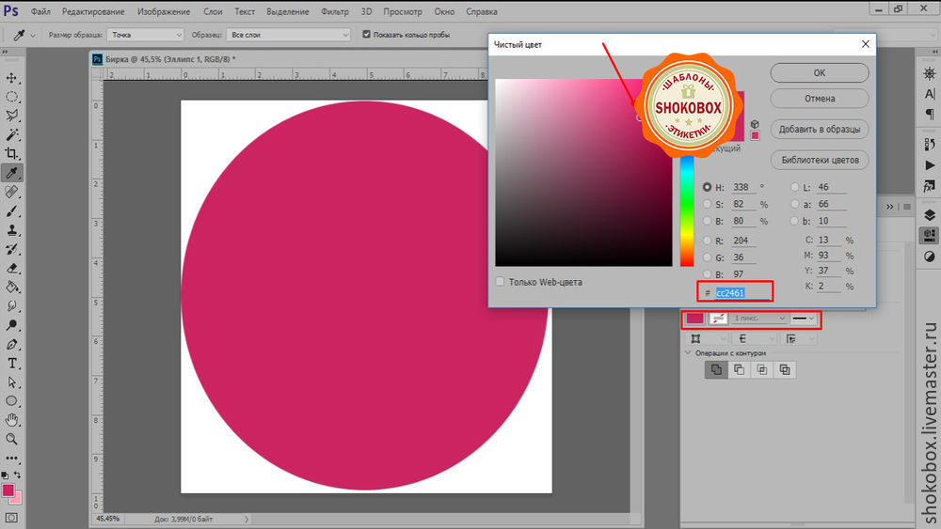Viewport: 941px width, 529px height.
Task: Open the Фильтр menu
Action: pyautogui.click(x=334, y=10)
